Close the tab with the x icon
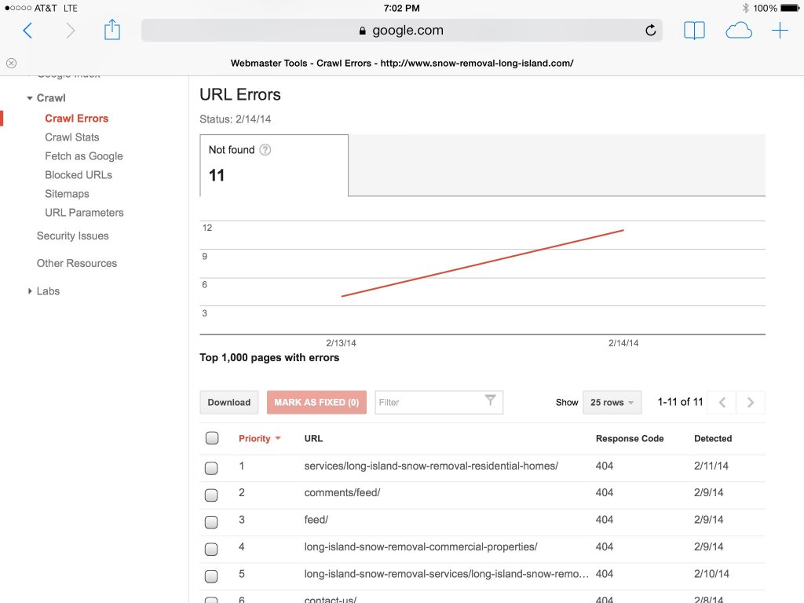 11,63
